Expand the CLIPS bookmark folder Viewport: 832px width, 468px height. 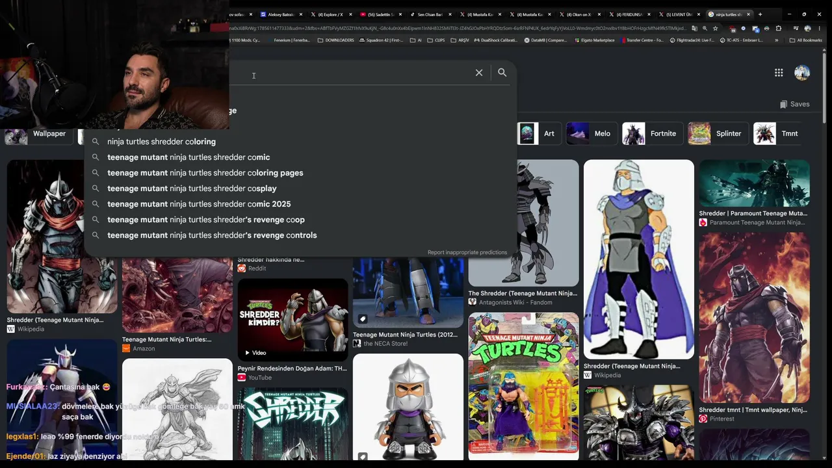tap(436, 40)
